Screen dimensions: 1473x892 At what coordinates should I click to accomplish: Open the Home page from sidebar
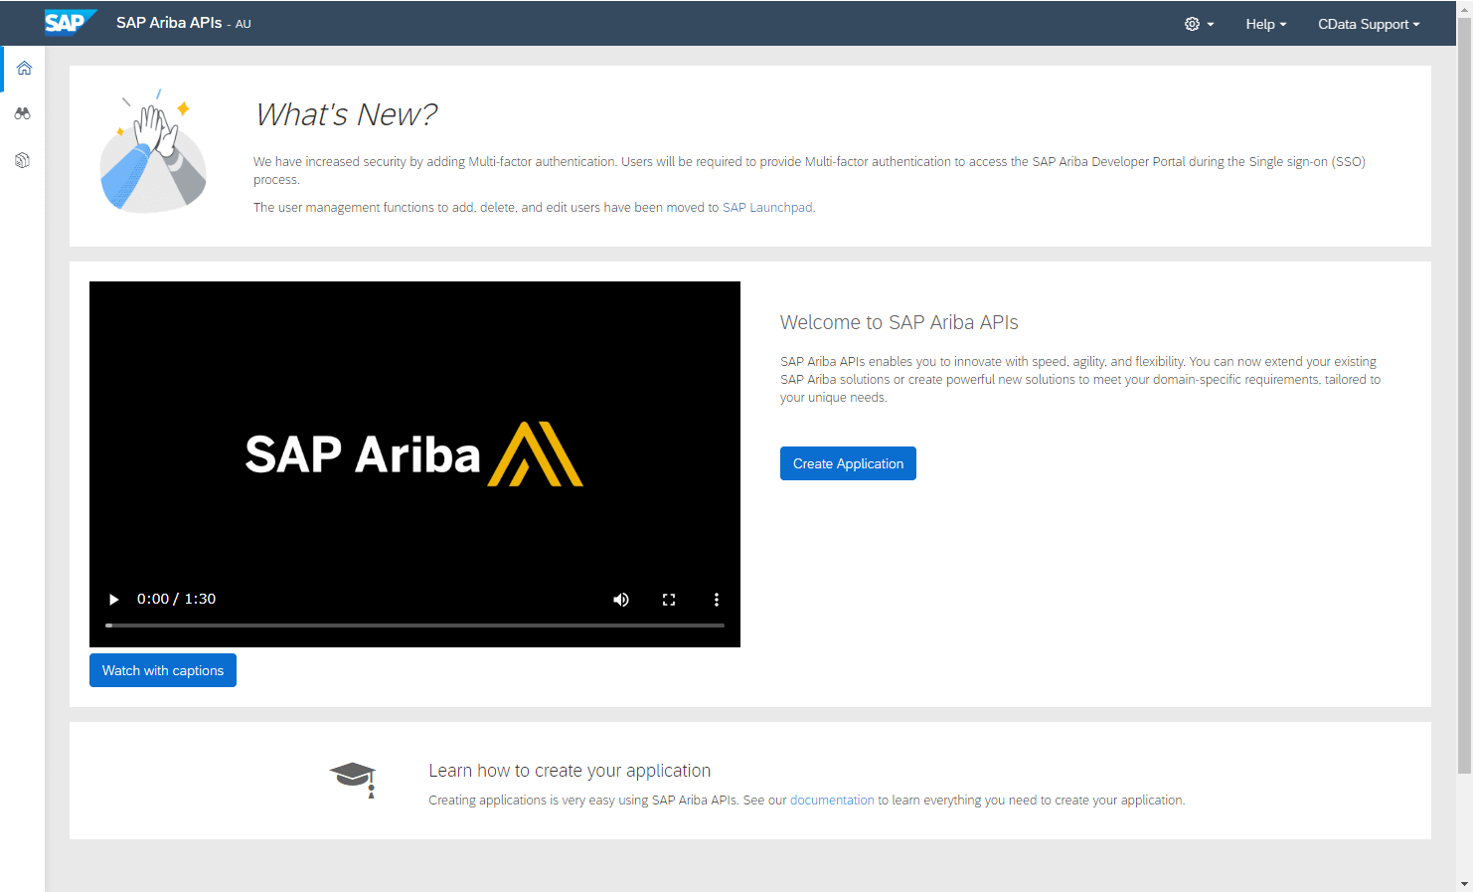coord(24,68)
